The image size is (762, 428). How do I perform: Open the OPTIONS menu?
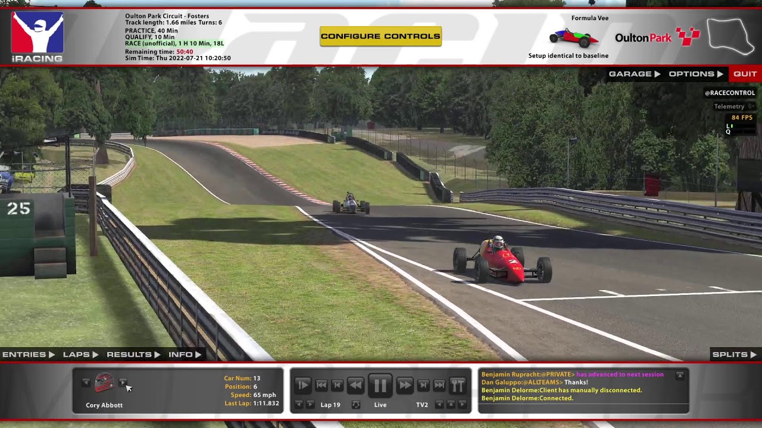(x=696, y=74)
